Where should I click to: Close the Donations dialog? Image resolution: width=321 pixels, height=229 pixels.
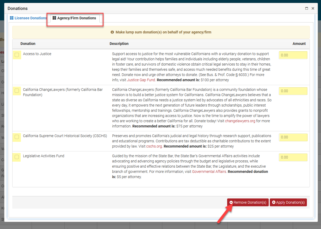[313, 8]
